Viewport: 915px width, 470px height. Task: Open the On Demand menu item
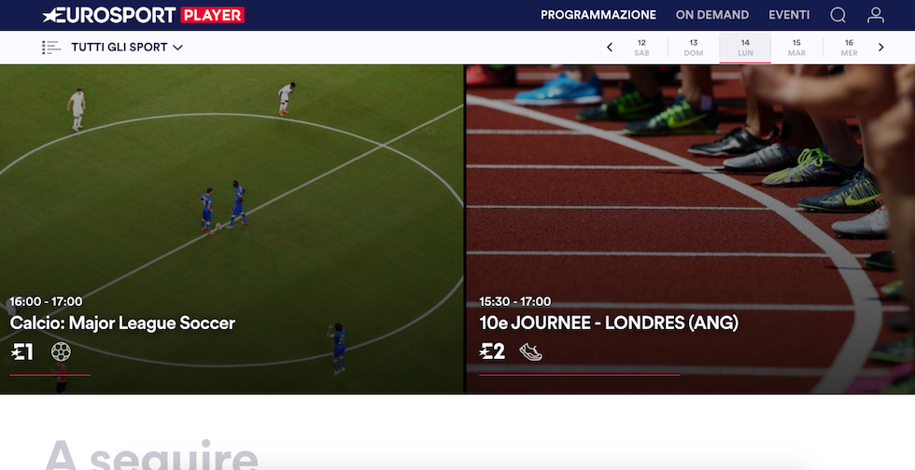711,15
